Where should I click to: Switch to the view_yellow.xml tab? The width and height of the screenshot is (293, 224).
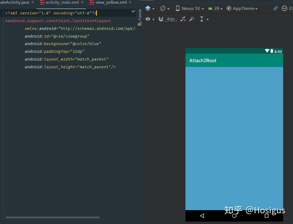point(111,2)
